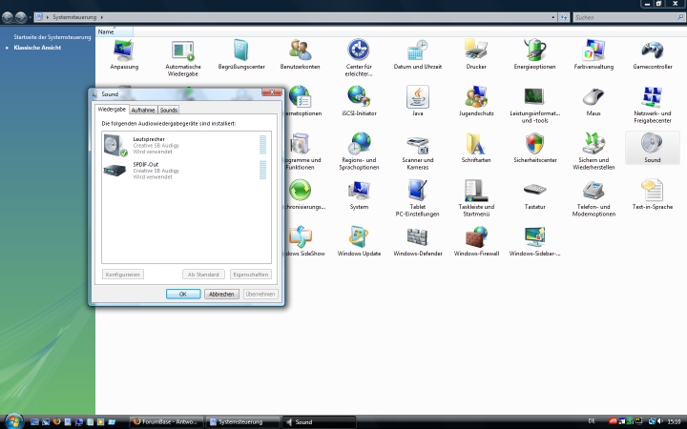The image size is (687, 429).
Task: Open Scanner und Kameras icon
Action: tap(418, 151)
